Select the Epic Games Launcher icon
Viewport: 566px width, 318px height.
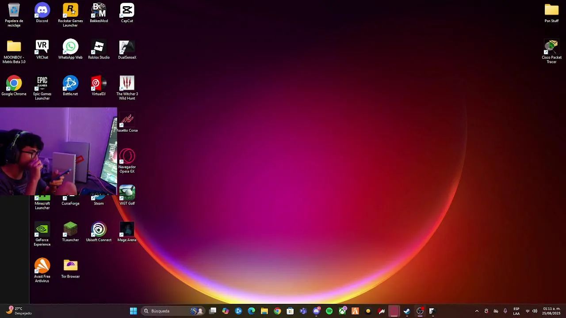point(42,88)
